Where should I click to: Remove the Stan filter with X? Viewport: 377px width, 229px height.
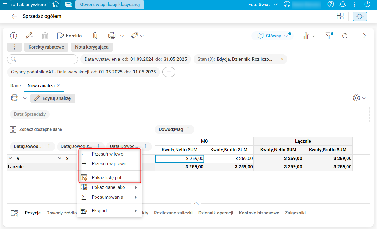(x=282, y=59)
